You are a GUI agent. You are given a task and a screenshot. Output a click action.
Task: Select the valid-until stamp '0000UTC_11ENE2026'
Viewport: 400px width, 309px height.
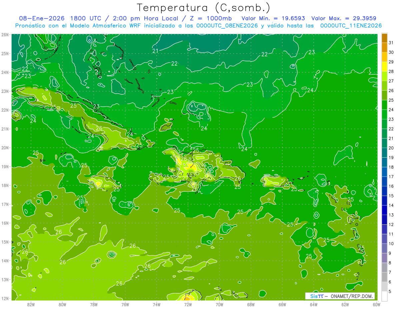point(351,26)
